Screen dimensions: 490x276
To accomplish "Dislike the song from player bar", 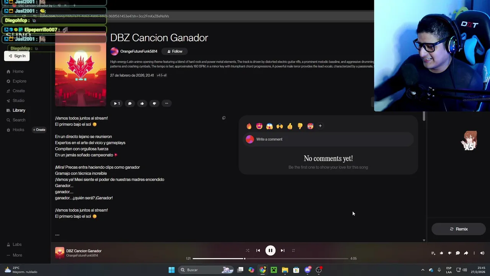I will coord(449,253).
